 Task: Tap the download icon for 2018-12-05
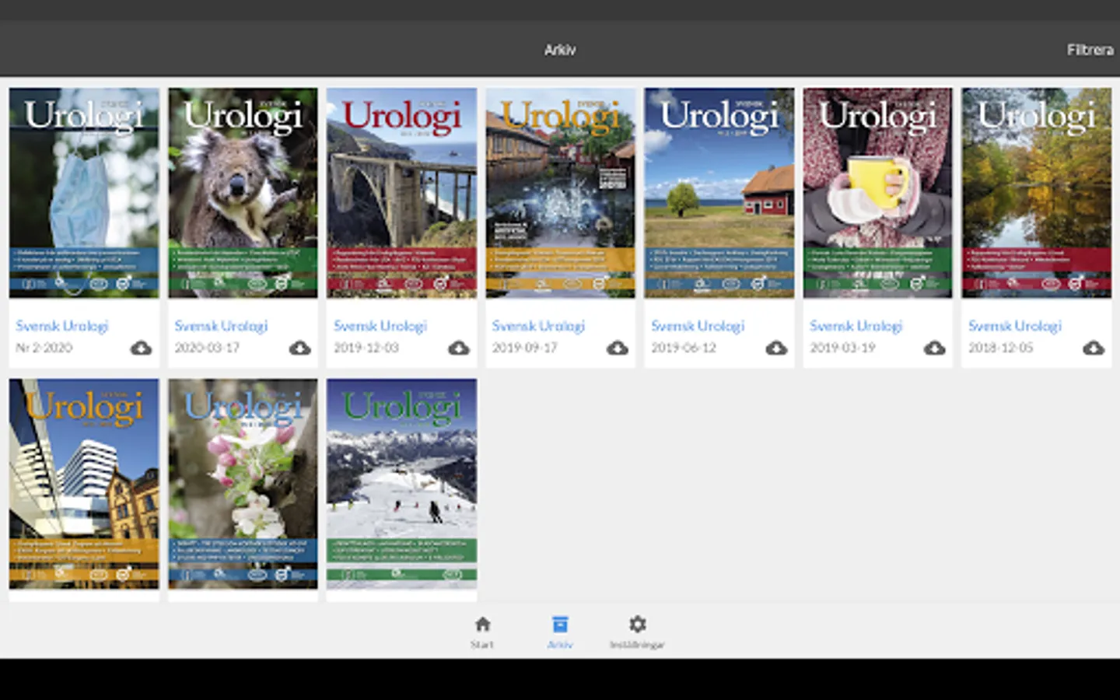1094,348
